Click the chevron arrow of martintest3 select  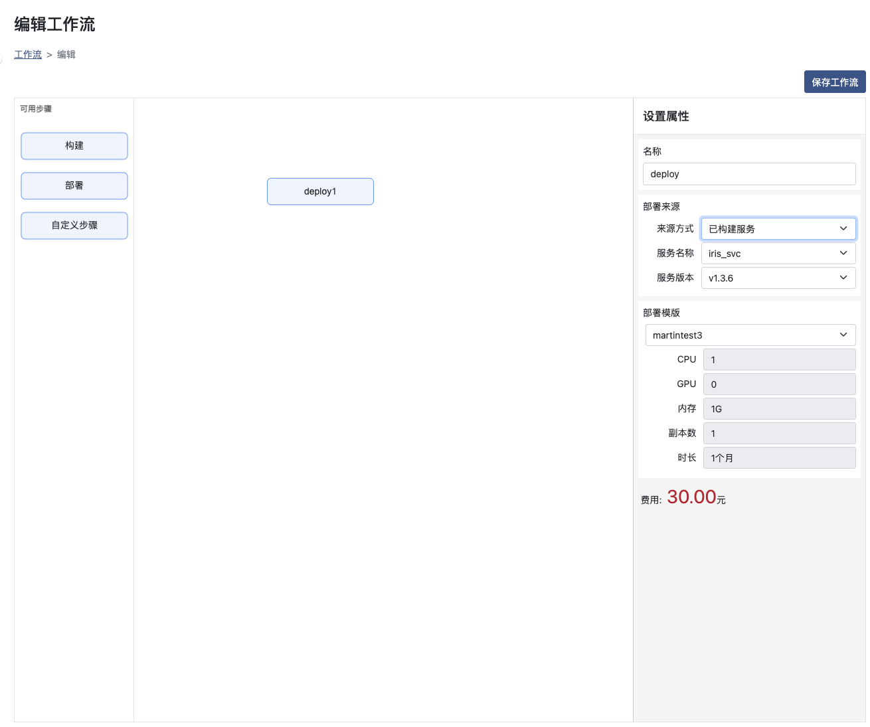pyautogui.click(x=843, y=335)
